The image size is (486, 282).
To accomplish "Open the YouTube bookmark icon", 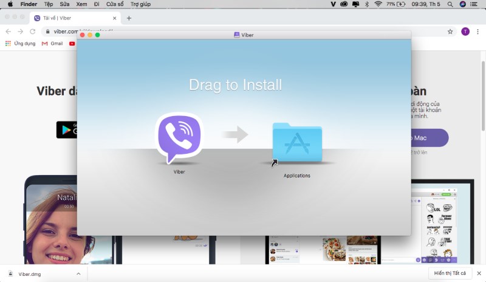I will [72, 43].
